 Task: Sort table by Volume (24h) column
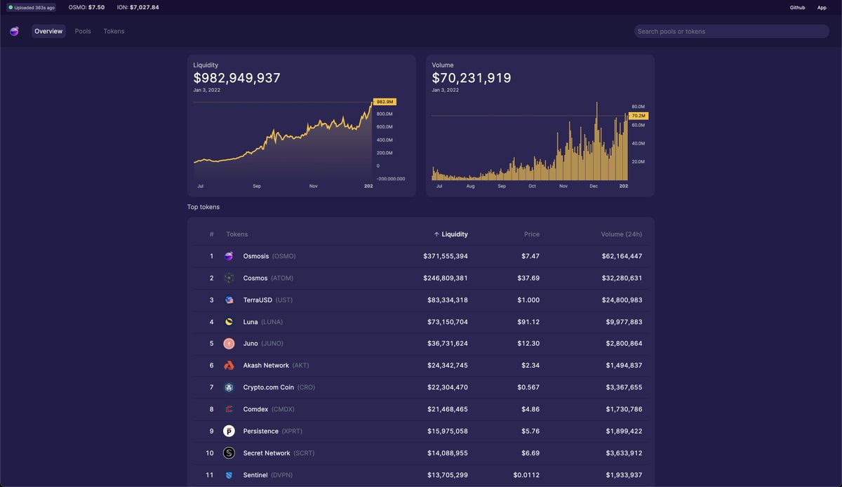(x=622, y=234)
